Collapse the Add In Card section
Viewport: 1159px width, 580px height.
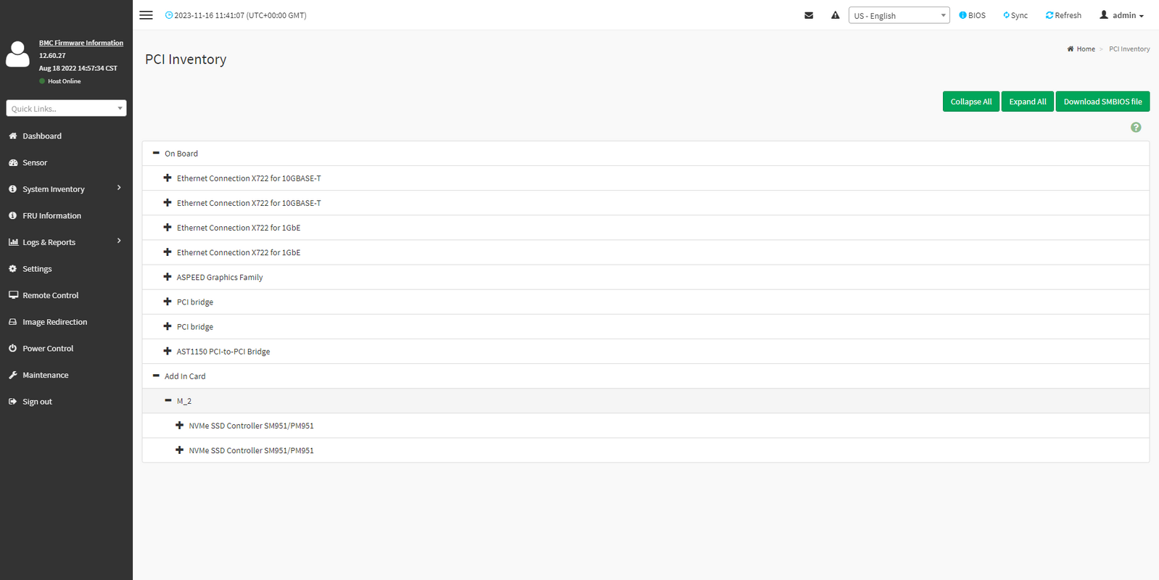pyautogui.click(x=156, y=376)
